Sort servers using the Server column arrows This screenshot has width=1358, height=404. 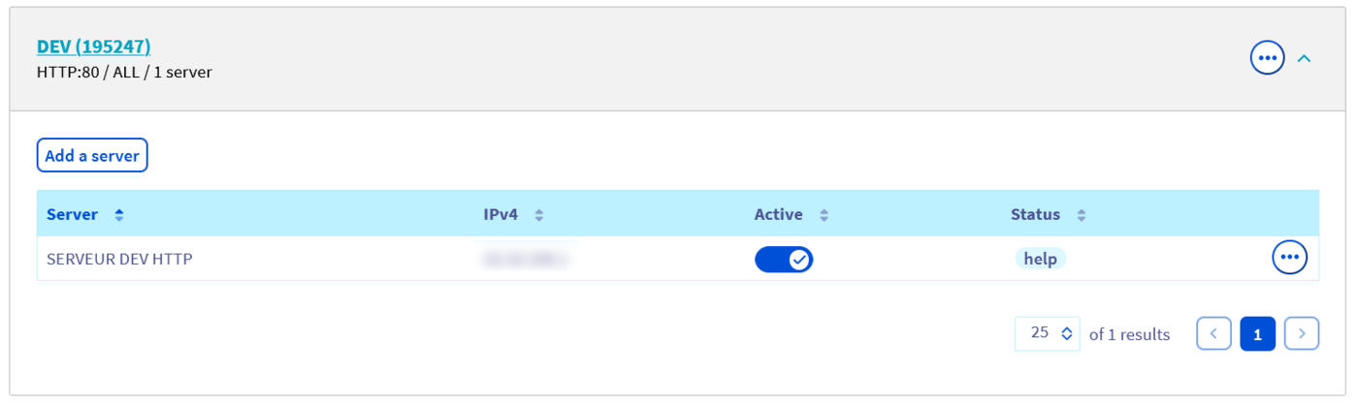click(119, 215)
